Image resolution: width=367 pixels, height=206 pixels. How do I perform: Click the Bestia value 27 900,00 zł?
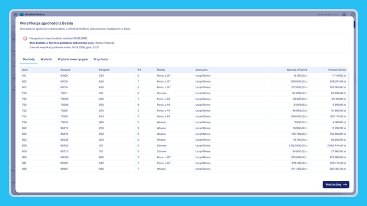[x=339, y=151]
